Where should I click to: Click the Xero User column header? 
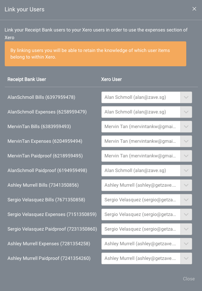[x=111, y=79]
